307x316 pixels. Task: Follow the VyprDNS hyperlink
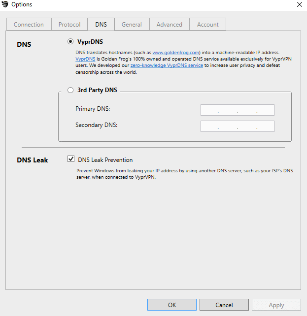(x=85, y=59)
